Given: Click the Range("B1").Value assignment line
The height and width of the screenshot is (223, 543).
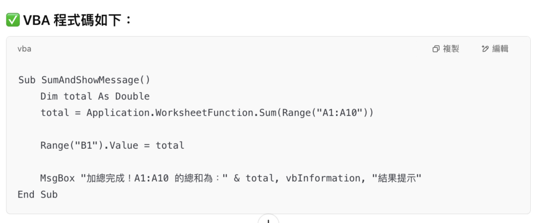Looking at the screenshot, I should tap(112, 145).
